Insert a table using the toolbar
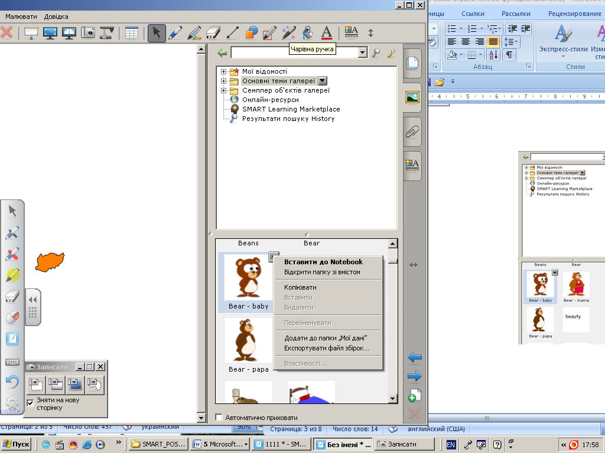The width and height of the screenshot is (605, 453). [x=131, y=33]
